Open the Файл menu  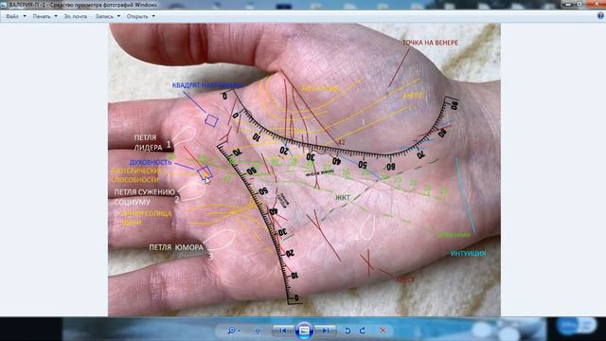pos(15,16)
